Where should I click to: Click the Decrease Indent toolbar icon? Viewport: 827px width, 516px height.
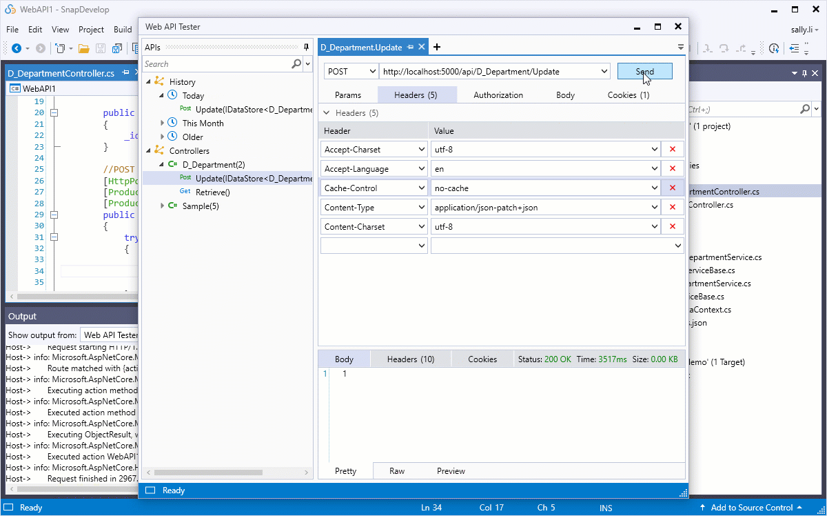coord(794,48)
